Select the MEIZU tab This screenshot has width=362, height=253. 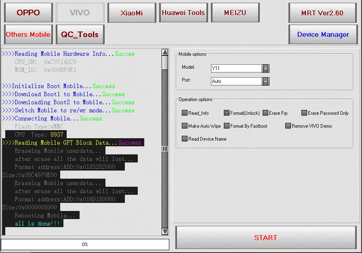(235, 13)
